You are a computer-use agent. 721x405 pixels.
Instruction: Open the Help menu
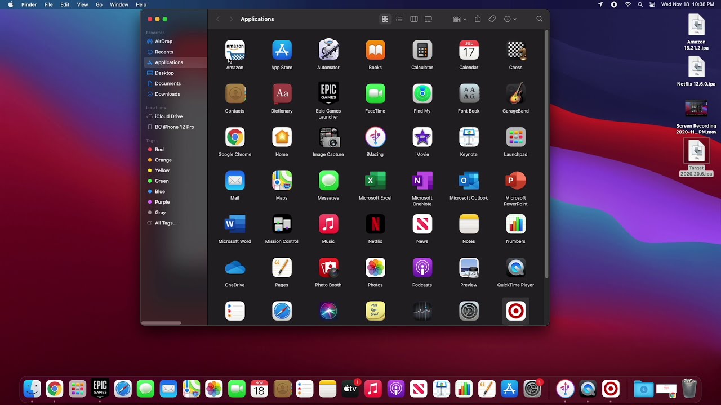click(x=141, y=4)
